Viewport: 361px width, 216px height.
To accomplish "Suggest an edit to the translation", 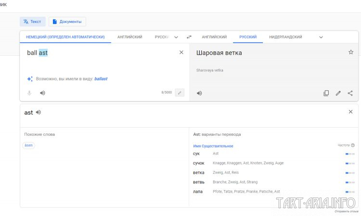I will pyautogui.click(x=338, y=93).
